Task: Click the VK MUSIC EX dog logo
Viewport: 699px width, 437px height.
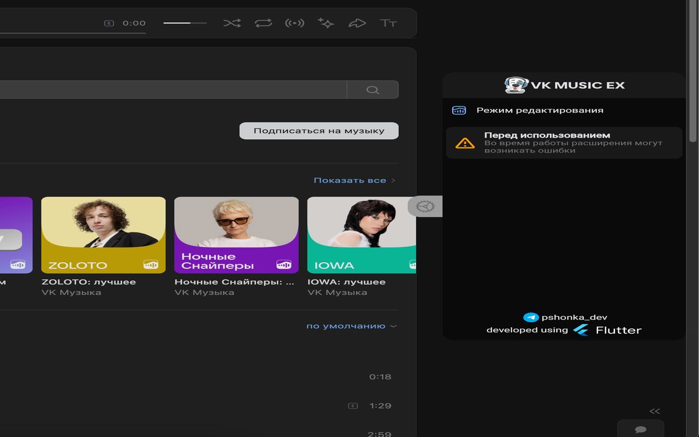Action: (x=515, y=85)
